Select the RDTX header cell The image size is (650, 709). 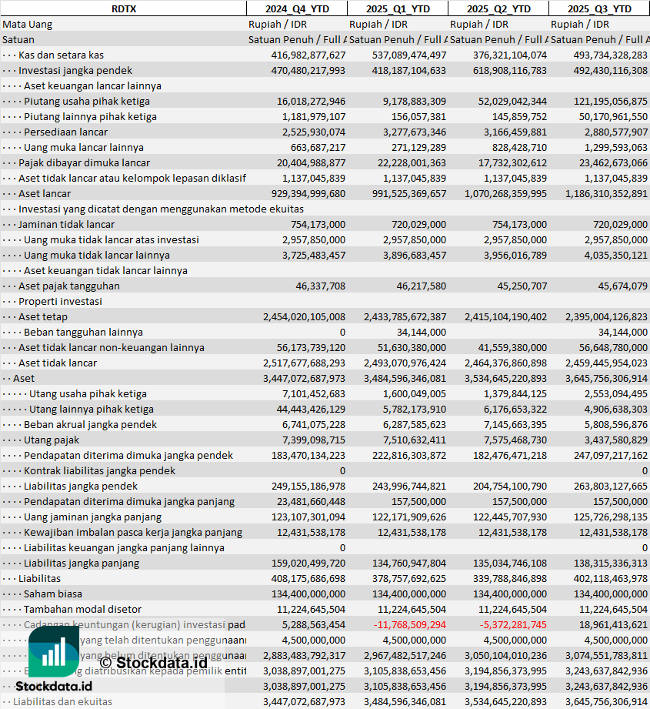[123, 8]
